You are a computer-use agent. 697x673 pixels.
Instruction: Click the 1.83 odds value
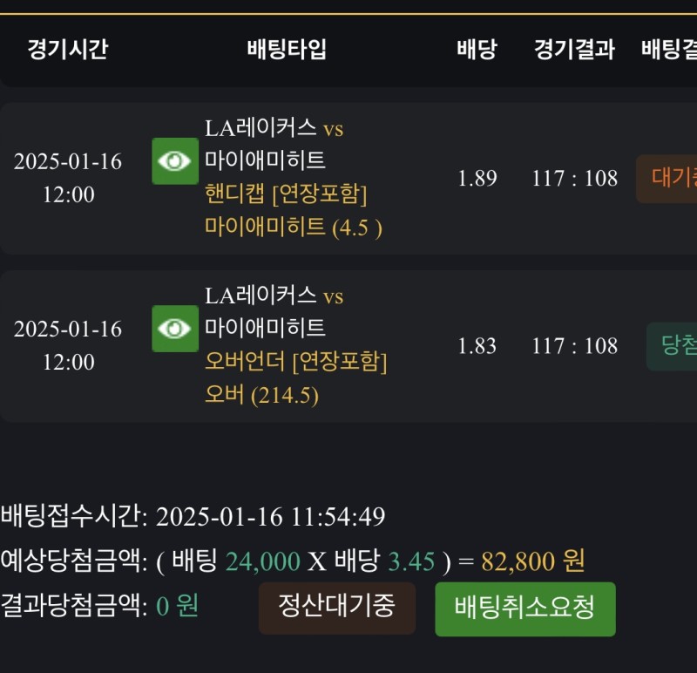[x=477, y=346]
